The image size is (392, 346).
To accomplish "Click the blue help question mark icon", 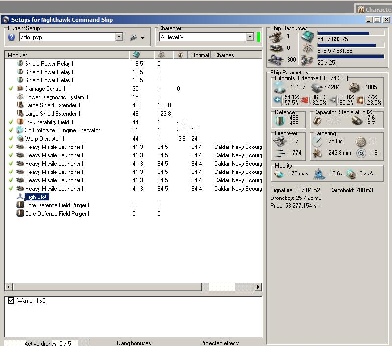I will (11, 37).
